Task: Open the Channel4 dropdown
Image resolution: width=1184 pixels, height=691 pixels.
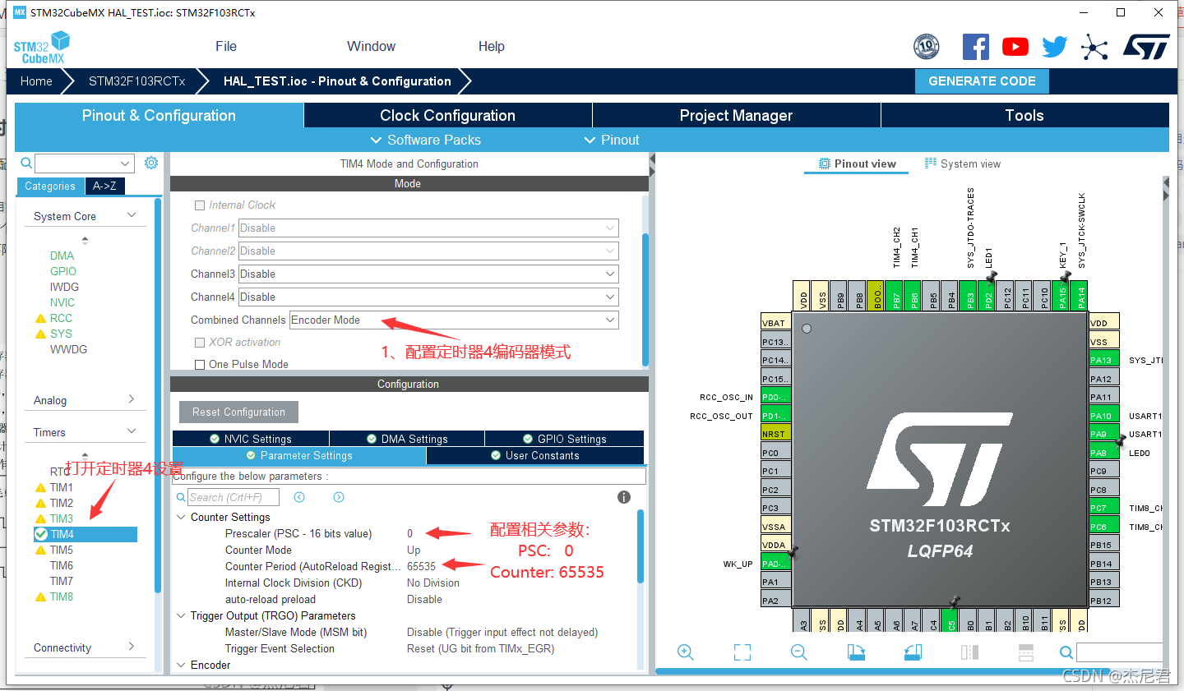Action: (428, 297)
